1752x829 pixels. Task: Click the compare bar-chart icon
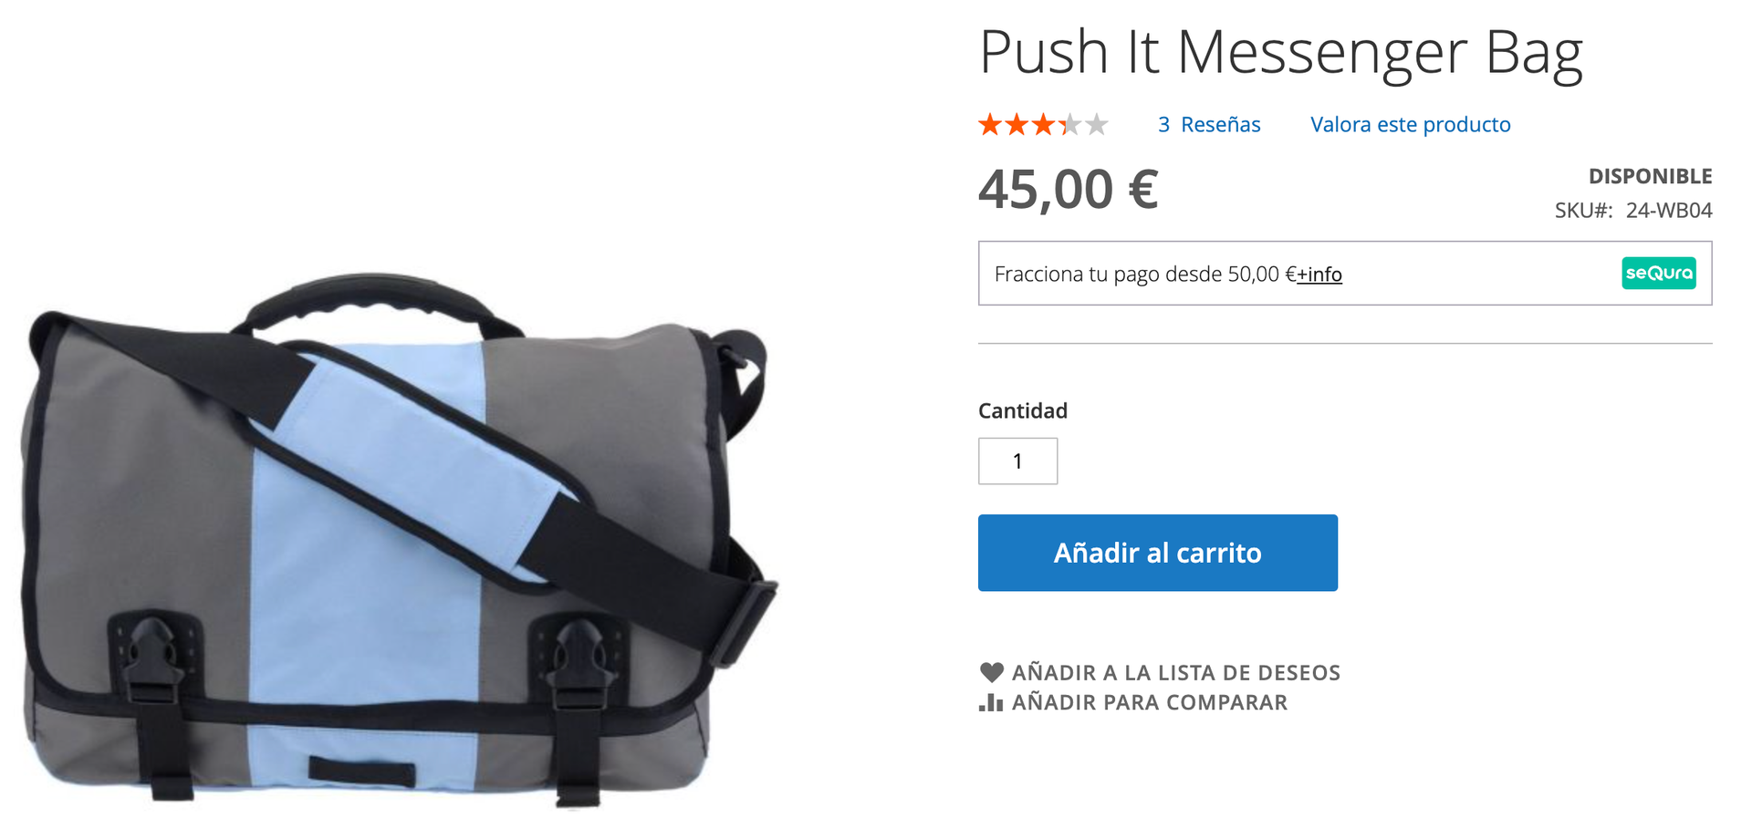[991, 702]
